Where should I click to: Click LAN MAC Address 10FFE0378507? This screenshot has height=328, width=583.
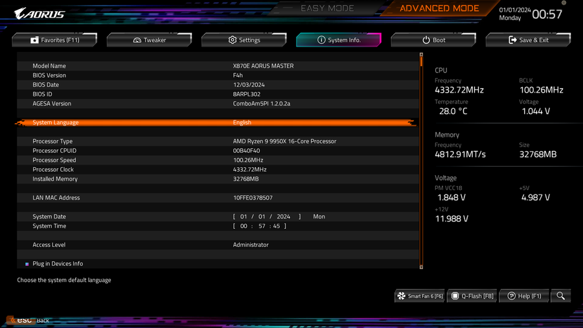click(253, 198)
